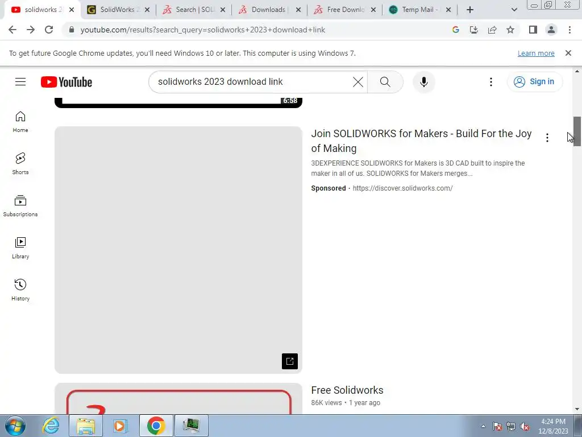Open History in the sidebar
The image size is (582, 437).
(20, 290)
